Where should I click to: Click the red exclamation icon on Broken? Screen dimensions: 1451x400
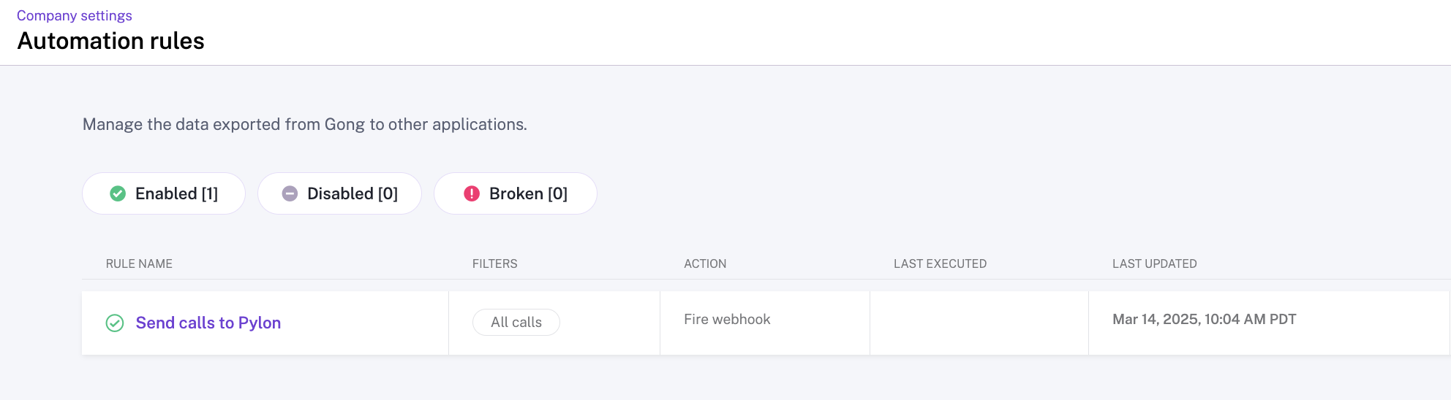(472, 193)
